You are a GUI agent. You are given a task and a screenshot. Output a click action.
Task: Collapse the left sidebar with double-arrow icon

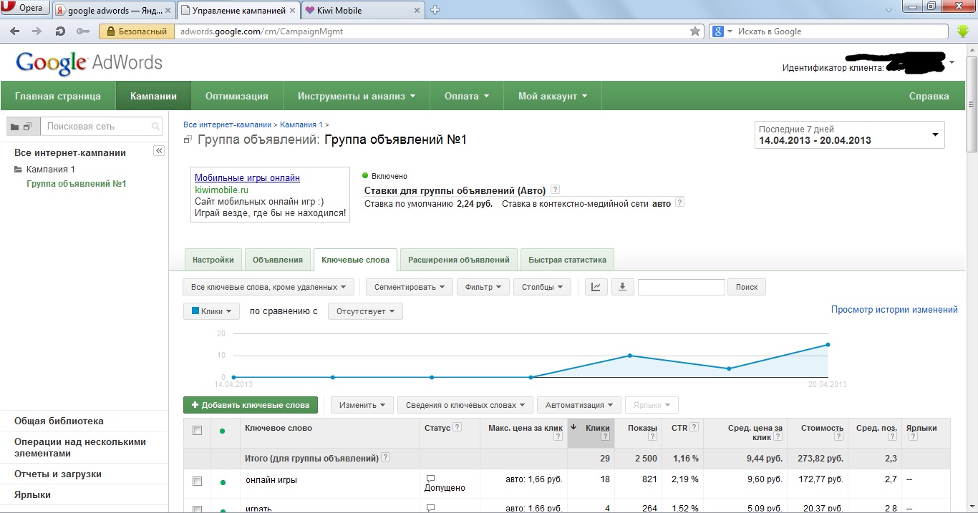pyautogui.click(x=159, y=151)
